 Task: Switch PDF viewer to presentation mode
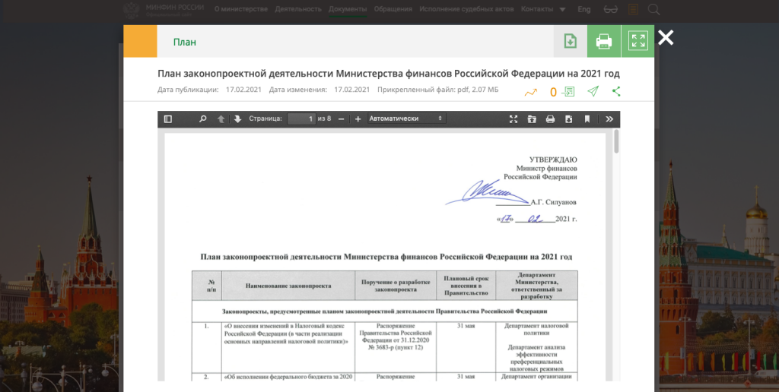pyautogui.click(x=514, y=119)
